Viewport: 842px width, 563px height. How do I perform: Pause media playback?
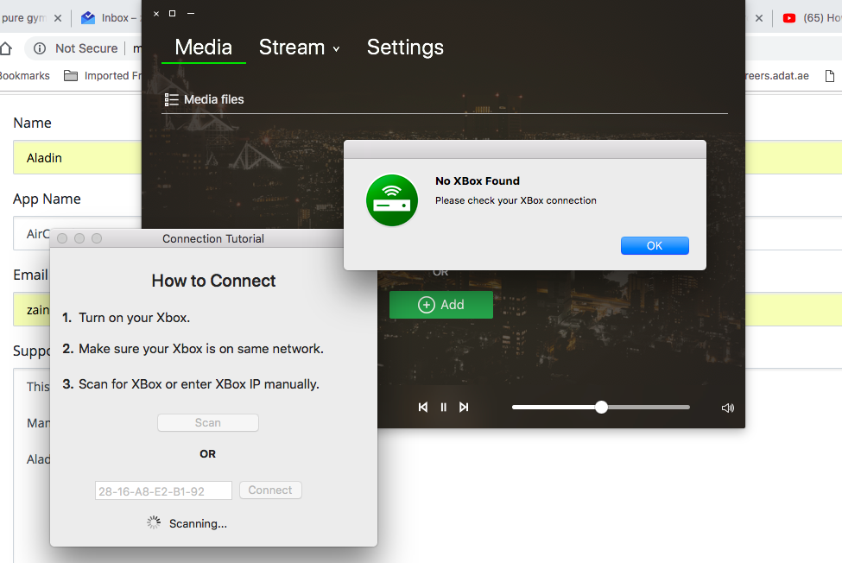coord(444,408)
